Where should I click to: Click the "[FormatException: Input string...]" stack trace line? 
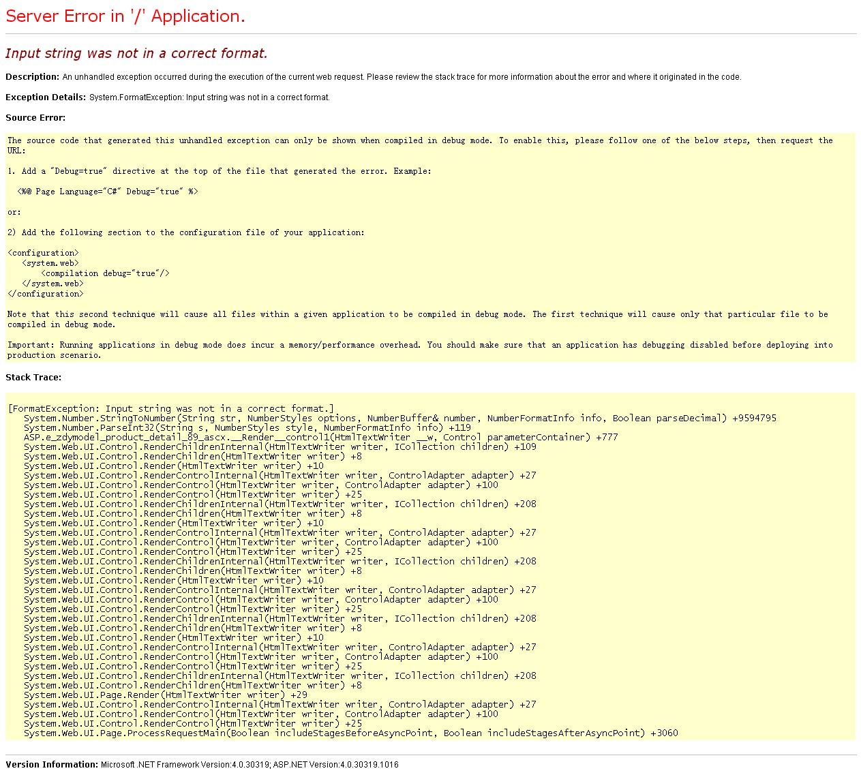click(x=171, y=409)
